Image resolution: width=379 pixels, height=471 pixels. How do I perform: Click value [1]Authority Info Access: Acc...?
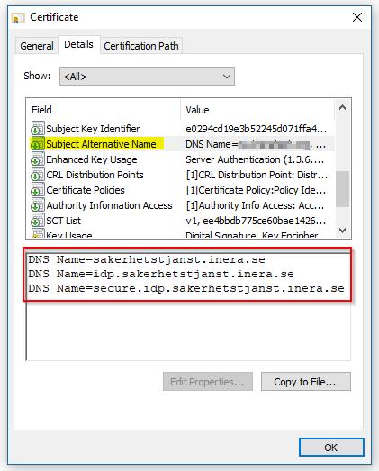pyautogui.click(x=255, y=205)
